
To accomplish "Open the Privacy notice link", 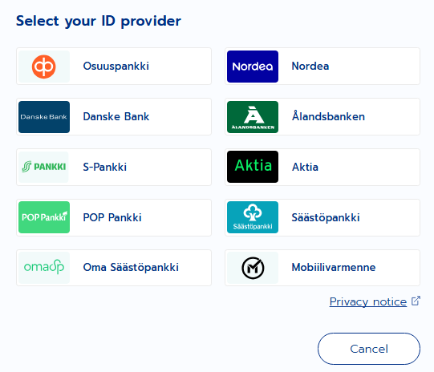I will pos(368,301).
